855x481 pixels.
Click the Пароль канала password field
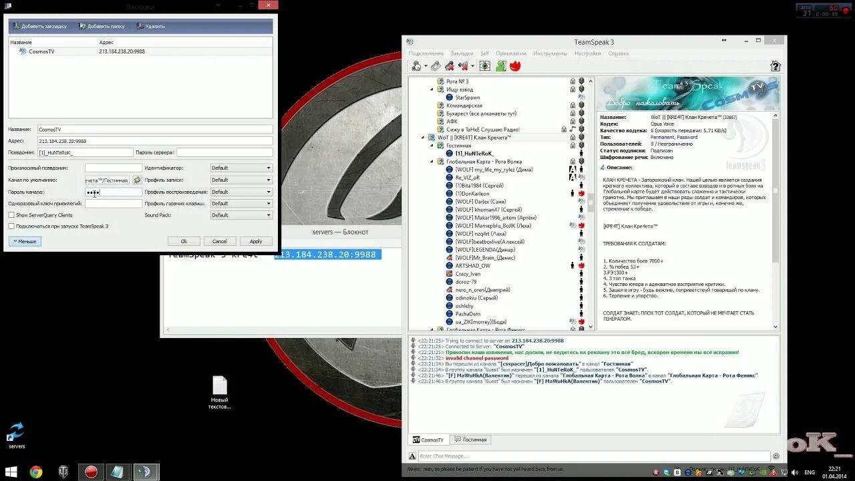pyautogui.click(x=114, y=192)
